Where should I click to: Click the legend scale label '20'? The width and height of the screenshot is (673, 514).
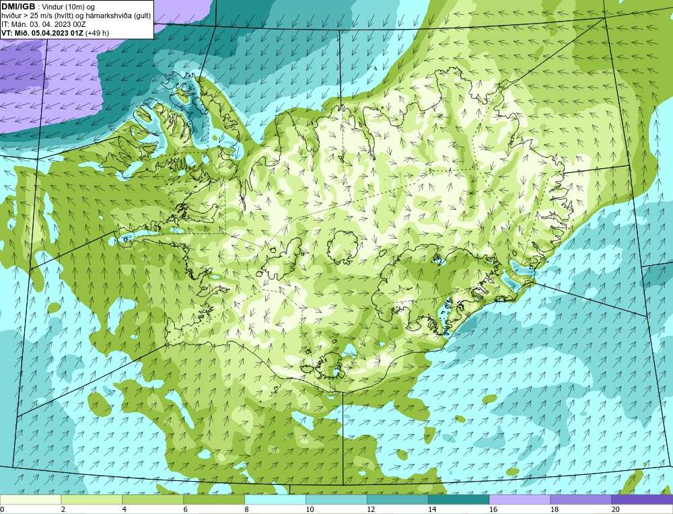point(616,509)
